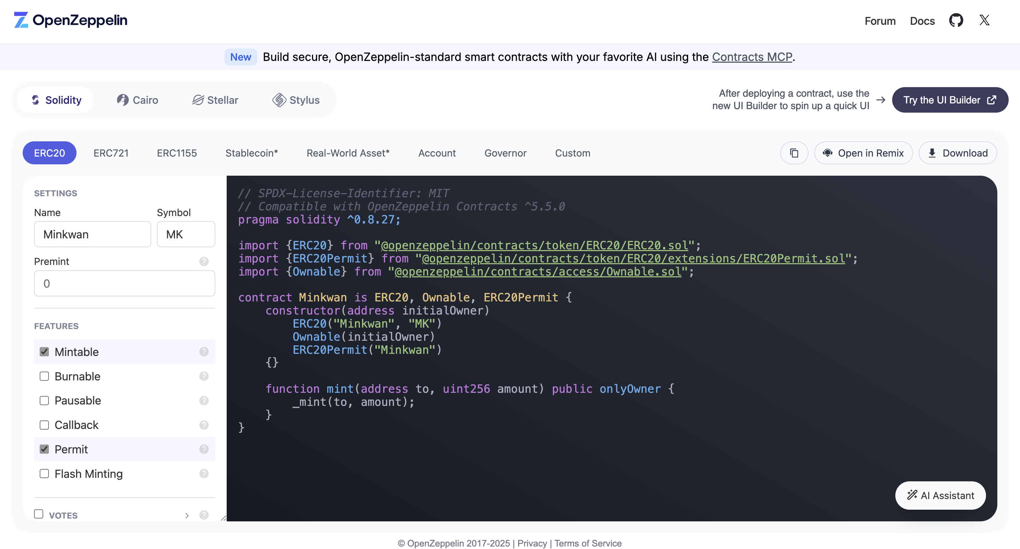Screen dimensions: 1020x549
Task: Click the Try the UI Builder button
Action: [x=950, y=100]
